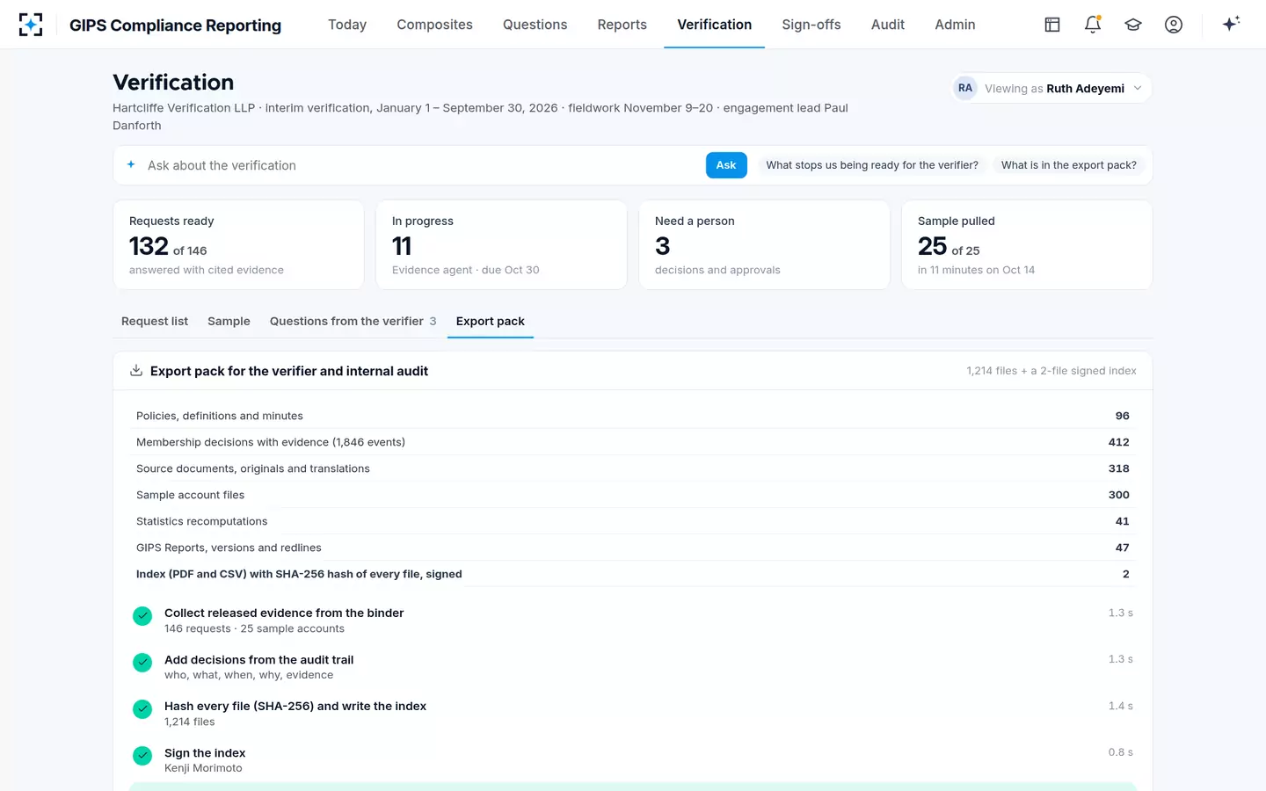Image resolution: width=1266 pixels, height=791 pixels.
Task: Select the Verification nav item
Action: click(715, 25)
